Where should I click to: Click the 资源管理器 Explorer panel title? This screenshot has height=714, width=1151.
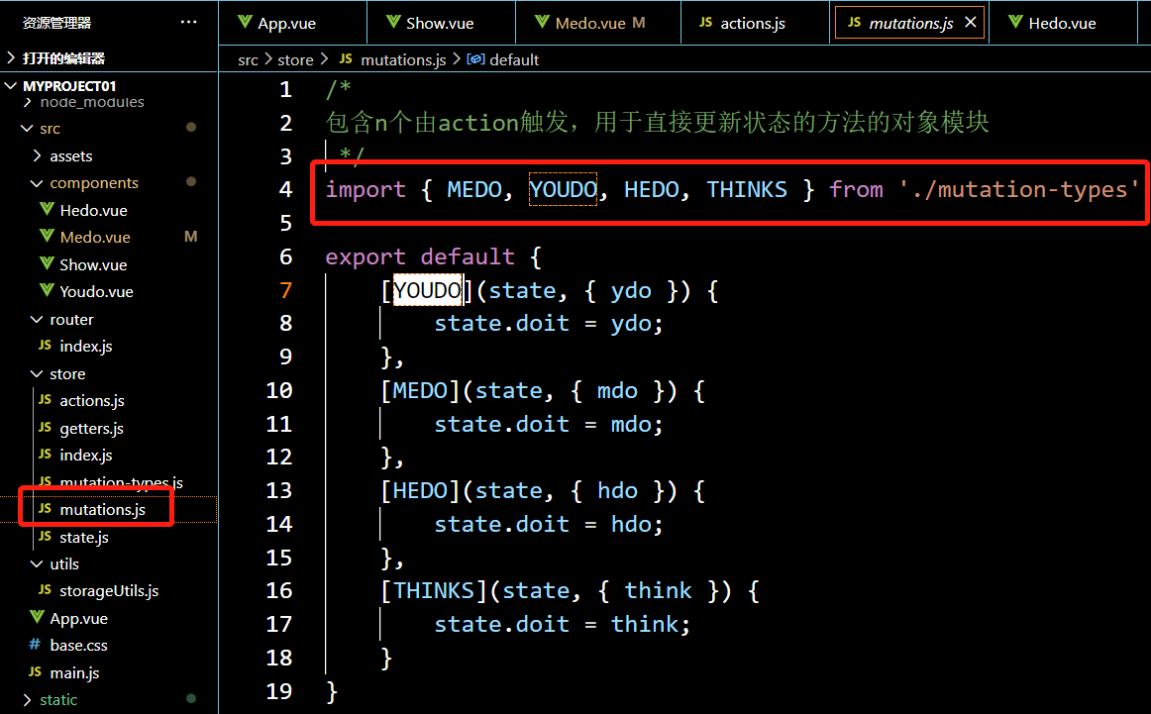pyautogui.click(x=56, y=23)
